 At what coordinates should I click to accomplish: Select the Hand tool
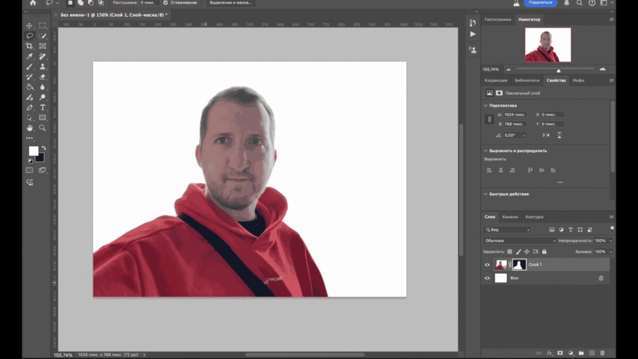tap(29, 128)
